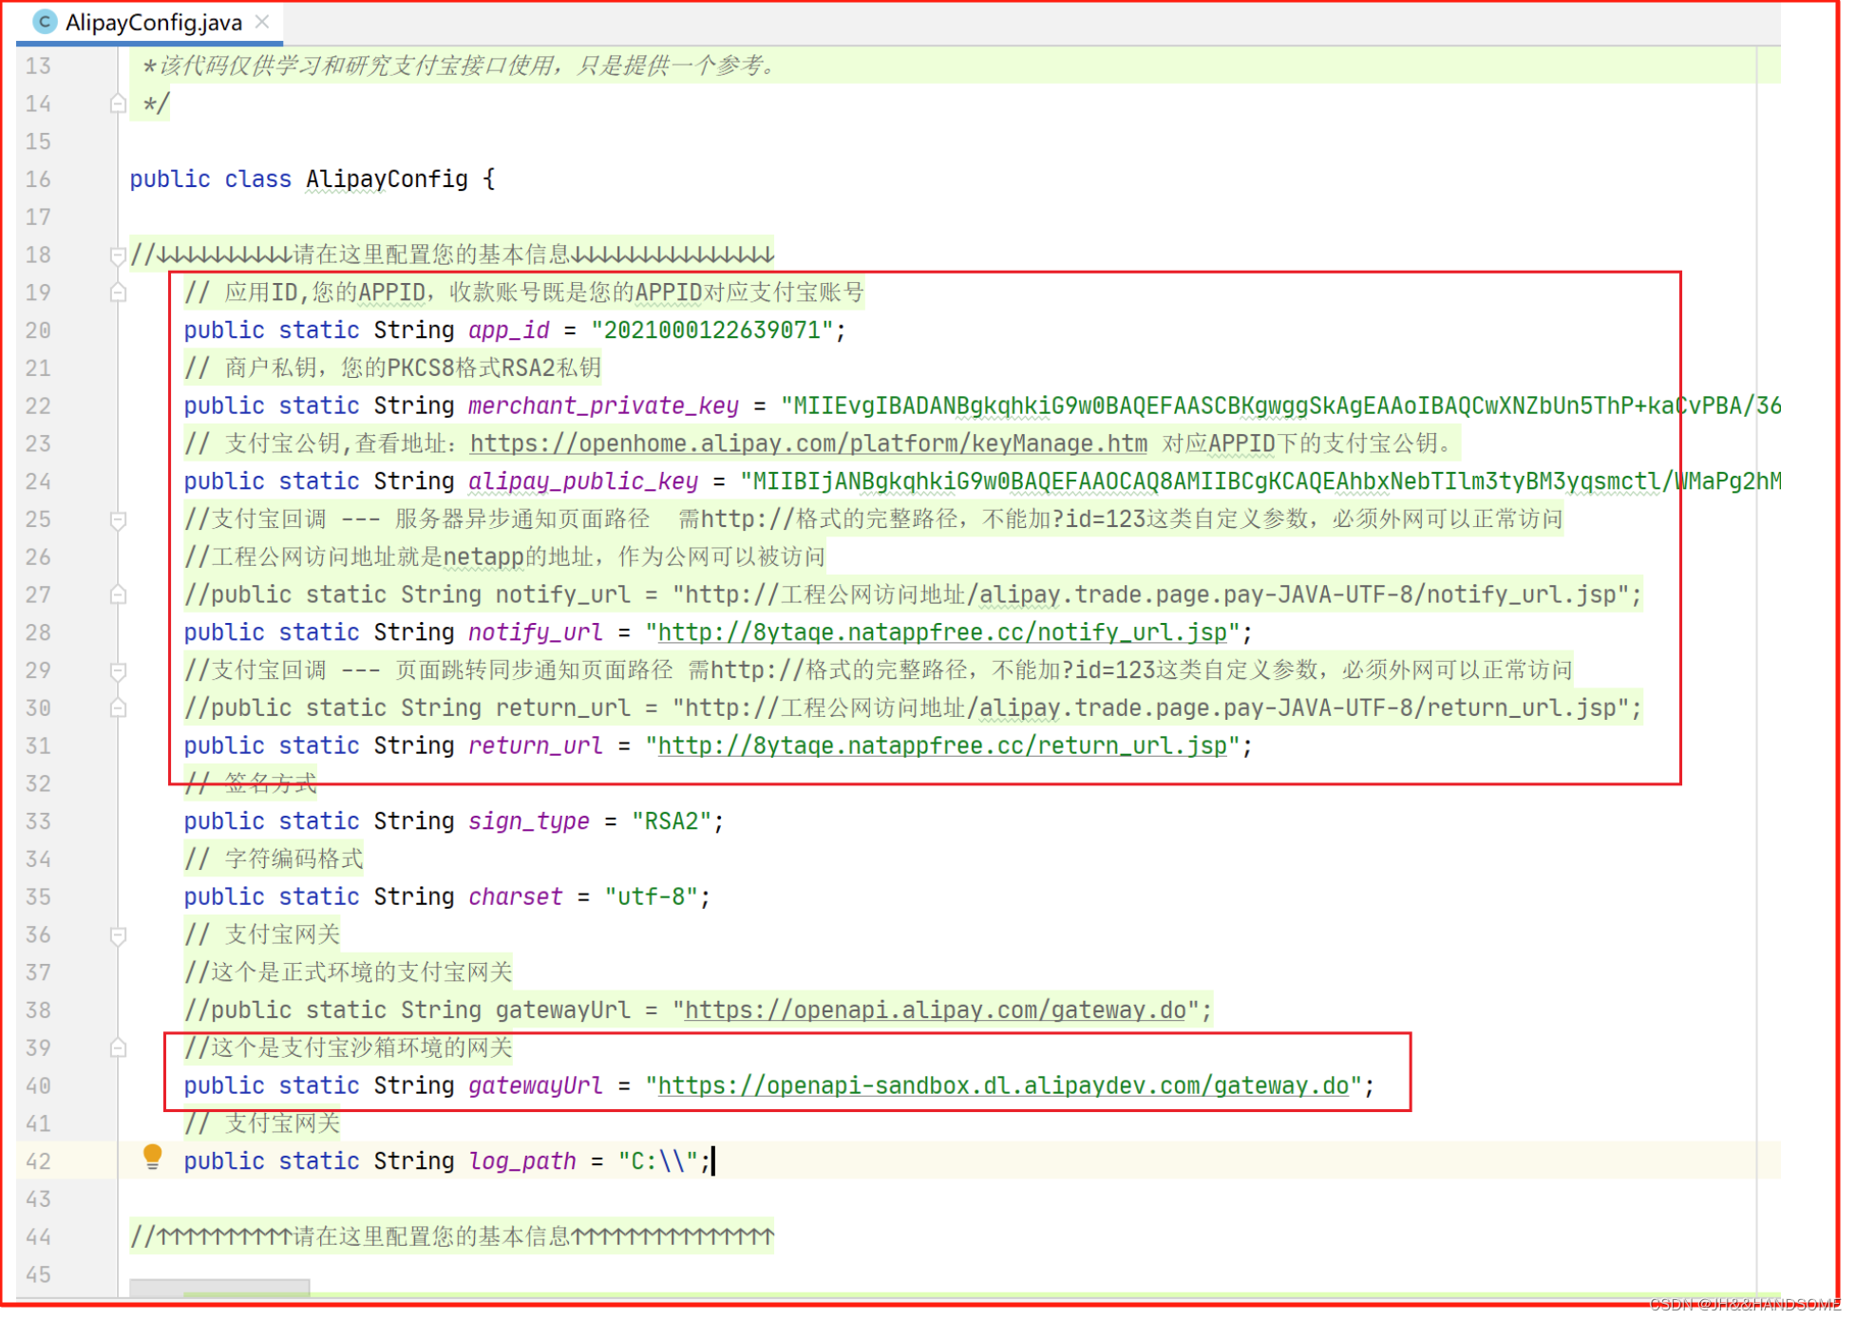Screen dimensions: 1856x1320
Task: Toggle the fold marker at line 29
Action: point(118,670)
